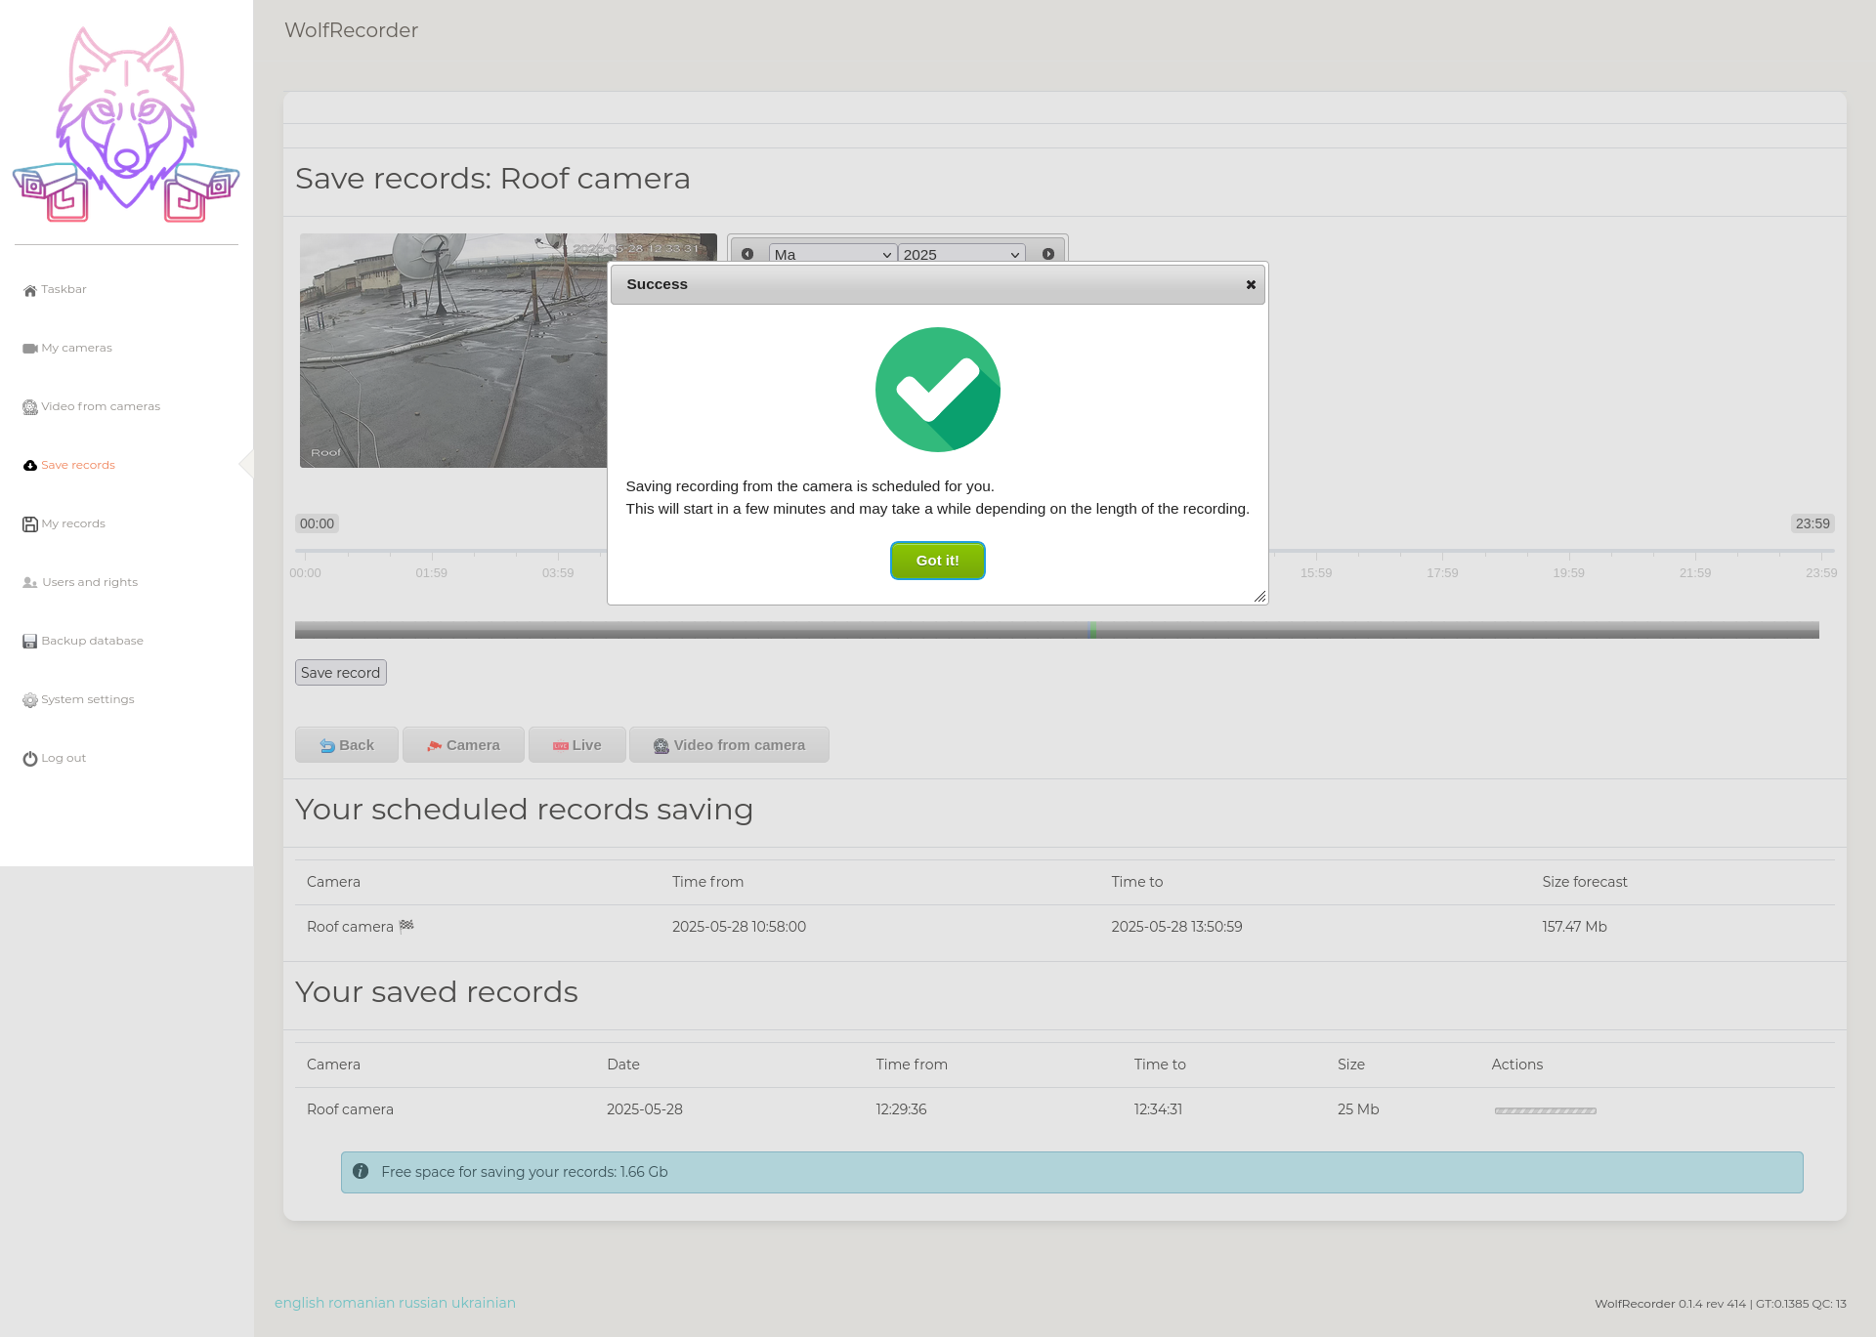Screen dimensions: 1876x1337
Task: Open Video from cameras sidebar icon
Action: point(30,407)
